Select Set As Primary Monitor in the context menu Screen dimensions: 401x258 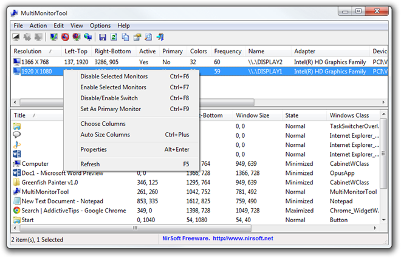[x=131, y=109]
